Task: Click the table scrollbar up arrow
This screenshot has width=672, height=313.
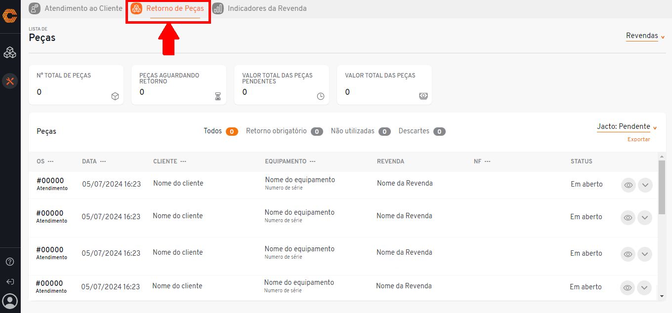Action: tap(662, 157)
